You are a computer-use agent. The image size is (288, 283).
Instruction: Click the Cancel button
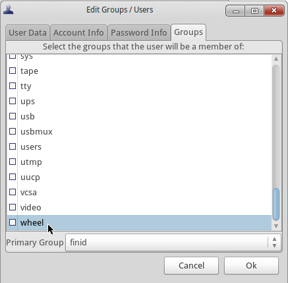point(191,265)
